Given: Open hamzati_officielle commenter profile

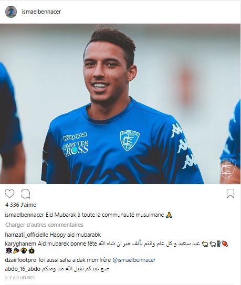Looking at the screenshot, I should (27, 235).
